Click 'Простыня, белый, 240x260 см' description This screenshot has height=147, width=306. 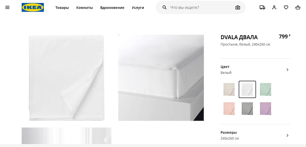(x=245, y=44)
